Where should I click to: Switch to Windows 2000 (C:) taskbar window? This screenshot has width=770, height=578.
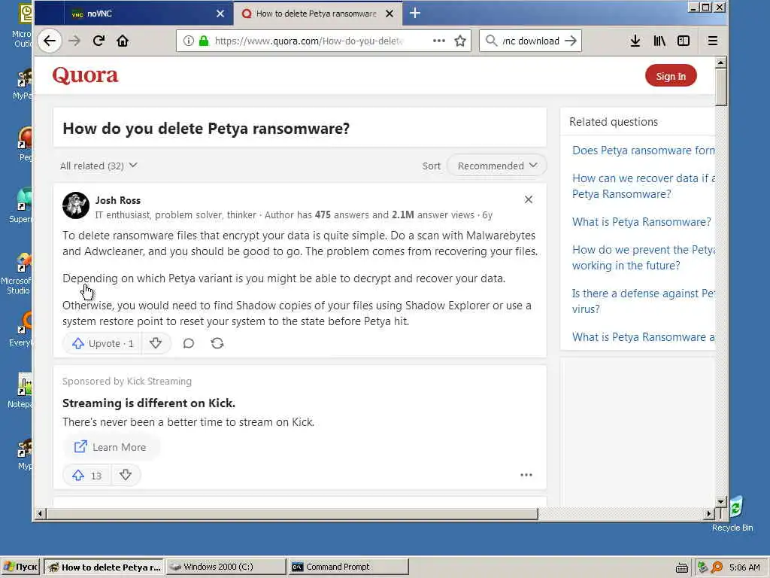pos(226,567)
